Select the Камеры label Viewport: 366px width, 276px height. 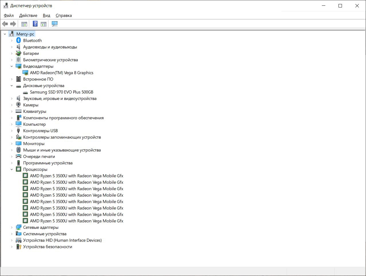[31, 105]
